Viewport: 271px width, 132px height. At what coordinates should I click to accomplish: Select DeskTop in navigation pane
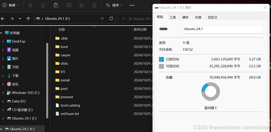click(x=16, y=41)
